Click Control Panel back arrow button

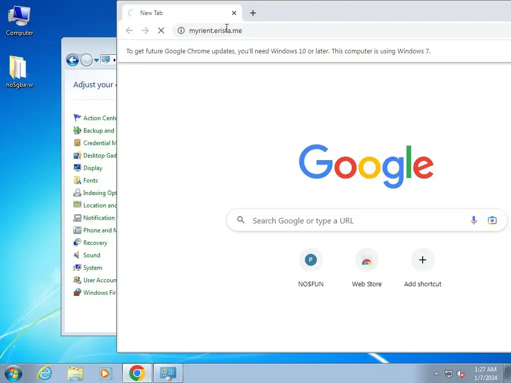pos(72,60)
